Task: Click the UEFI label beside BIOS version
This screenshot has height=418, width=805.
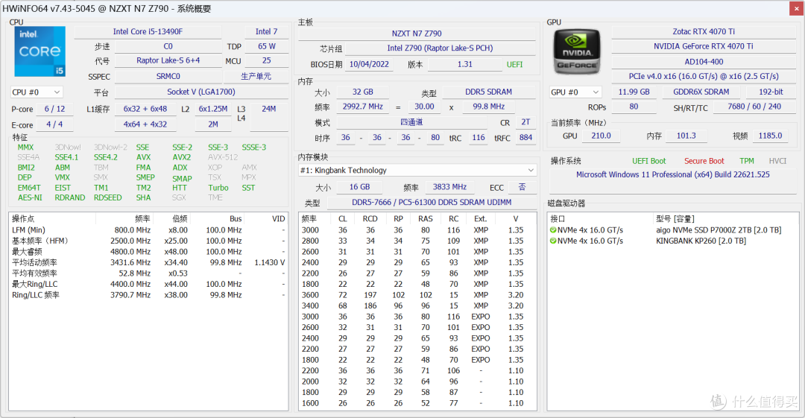Action: click(514, 65)
